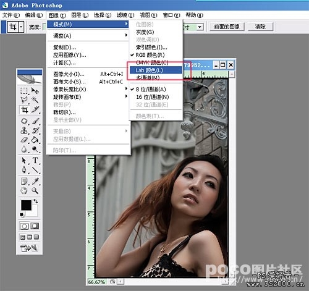The width and height of the screenshot is (309, 291).
Task: Choose Full Screen mode button
Action: 36,237
